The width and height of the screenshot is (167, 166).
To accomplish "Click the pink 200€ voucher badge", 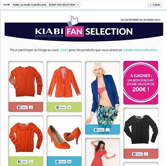I will click(x=141, y=83).
